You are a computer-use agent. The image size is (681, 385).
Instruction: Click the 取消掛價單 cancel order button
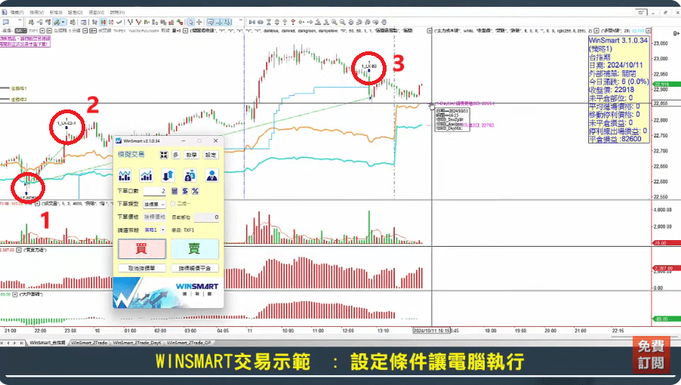coord(142,268)
